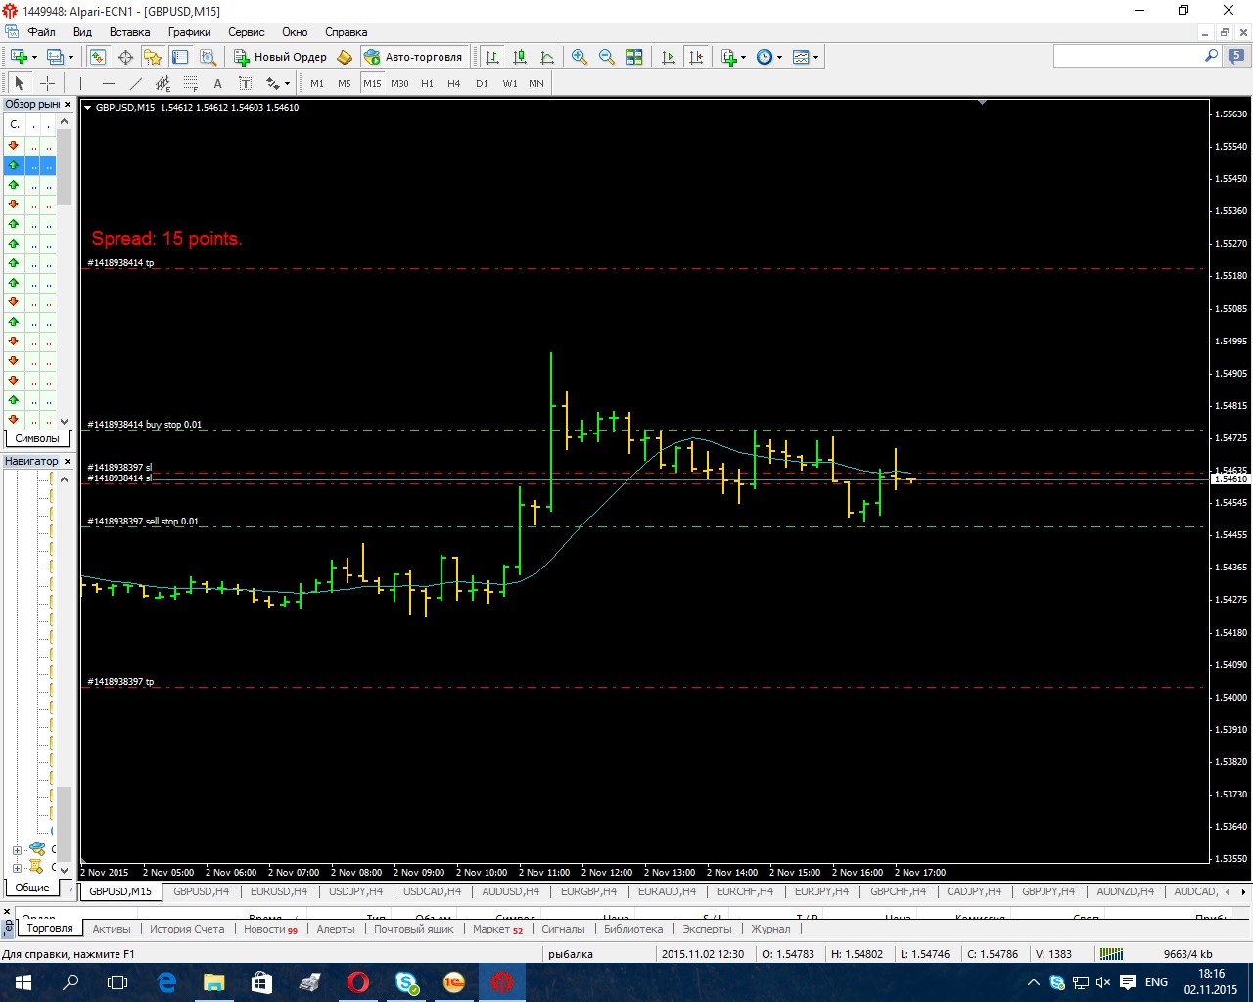The height and width of the screenshot is (1002, 1253).
Task: Open the Новости terminal tab
Action: 270,929
